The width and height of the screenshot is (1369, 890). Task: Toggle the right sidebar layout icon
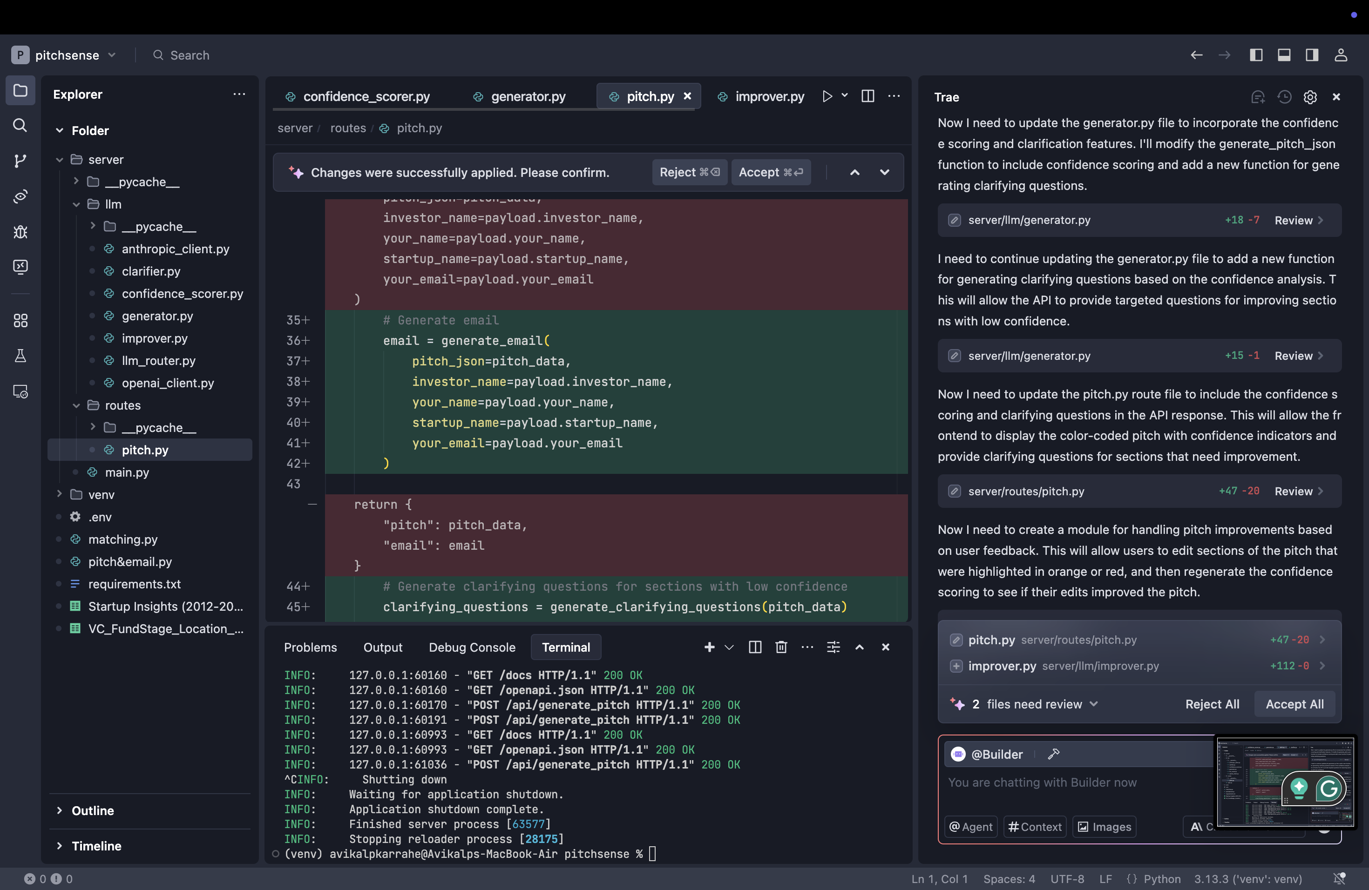1311,55
